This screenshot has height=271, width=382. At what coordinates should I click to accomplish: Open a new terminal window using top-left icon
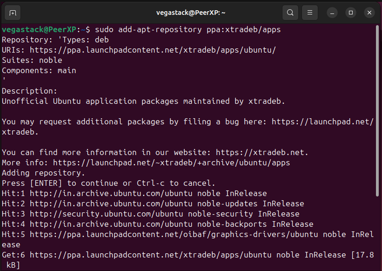coord(12,13)
